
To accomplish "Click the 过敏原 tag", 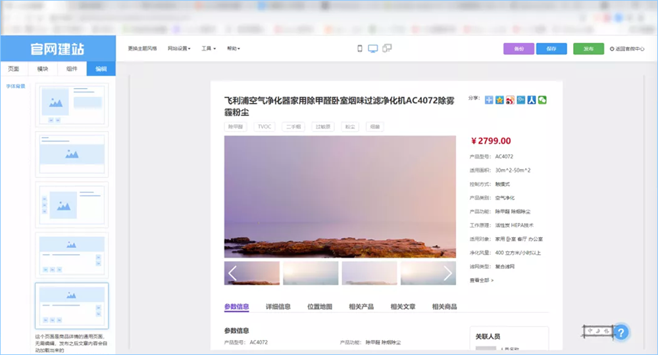I will [322, 127].
